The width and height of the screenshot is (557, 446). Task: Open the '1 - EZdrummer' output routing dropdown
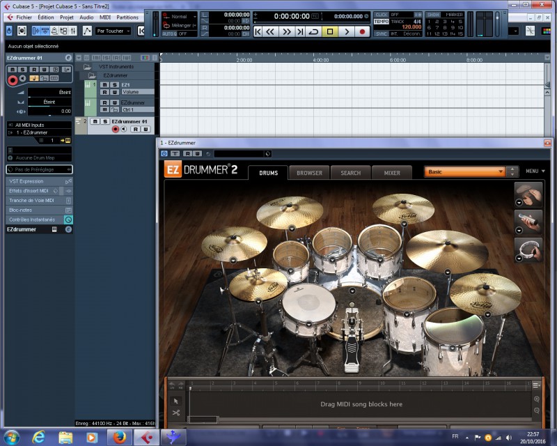(x=39, y=132)
